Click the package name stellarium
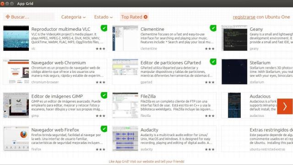This screenshot has width=293, height=165. point(257,82)
